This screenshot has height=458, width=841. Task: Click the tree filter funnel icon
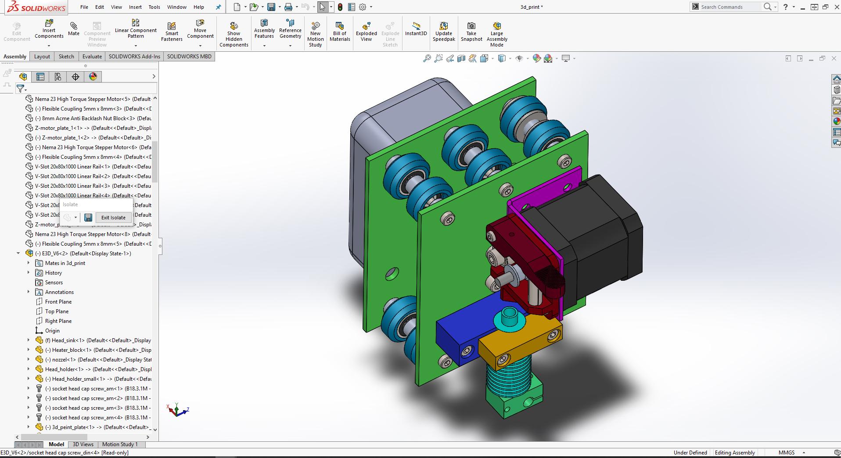click(x=20, y=89)
